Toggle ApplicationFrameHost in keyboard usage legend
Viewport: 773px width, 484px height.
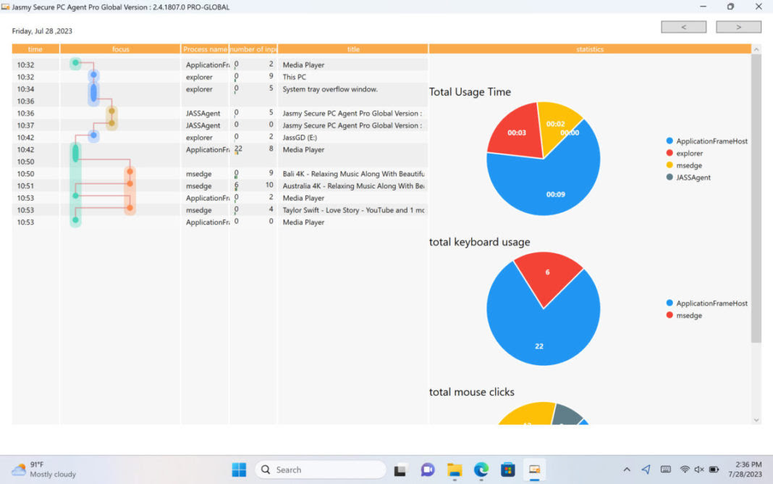pos(706,304)
